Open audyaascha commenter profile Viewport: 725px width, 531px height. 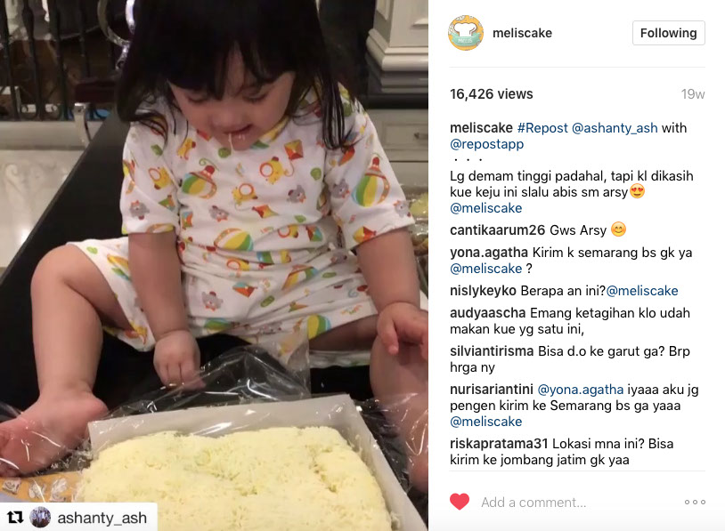point(488,313)
